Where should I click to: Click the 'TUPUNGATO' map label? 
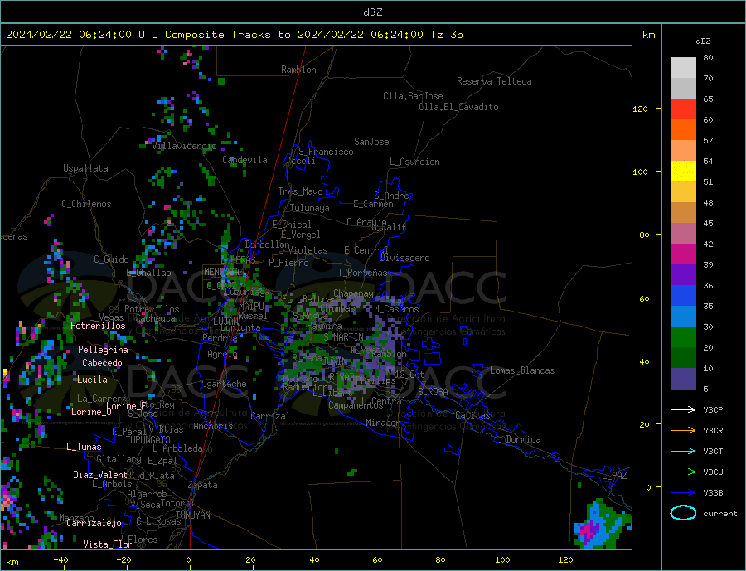pyautogui.click(x=148, y=440)
